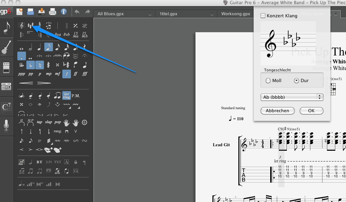Screen dimensions: 346x202
Task: Toggle the let ring effect
Action: 66,96
